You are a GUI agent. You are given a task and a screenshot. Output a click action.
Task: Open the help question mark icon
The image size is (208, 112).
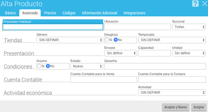point(195,3)
